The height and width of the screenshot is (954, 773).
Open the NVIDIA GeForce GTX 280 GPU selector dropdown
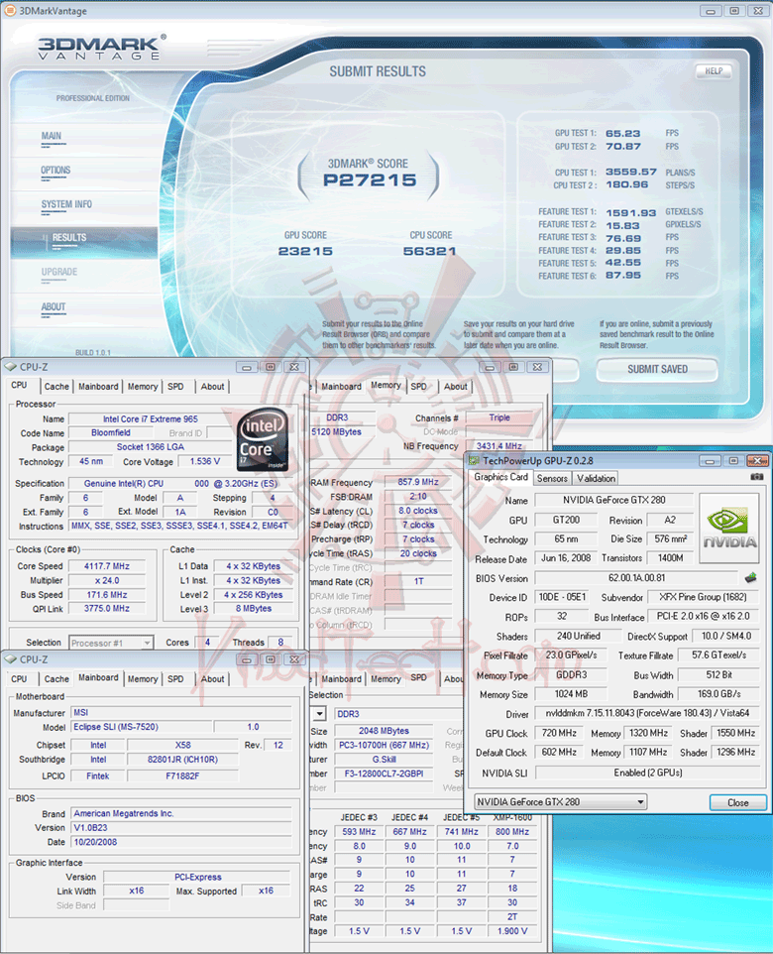[x=560, y=802]
